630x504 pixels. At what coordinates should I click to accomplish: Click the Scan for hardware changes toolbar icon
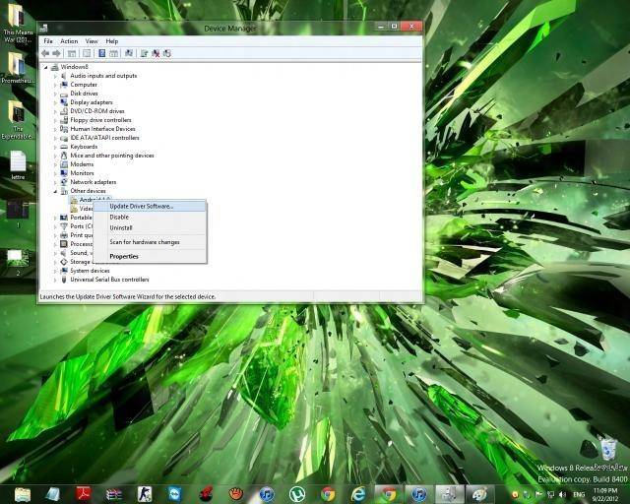click(129, 53)
